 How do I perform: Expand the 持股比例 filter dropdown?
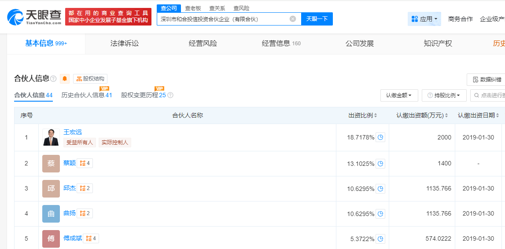444,95
